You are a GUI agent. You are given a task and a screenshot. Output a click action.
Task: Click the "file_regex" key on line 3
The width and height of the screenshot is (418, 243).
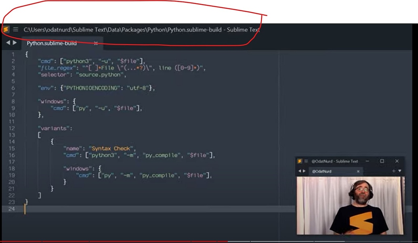click(x=57, y=68)
